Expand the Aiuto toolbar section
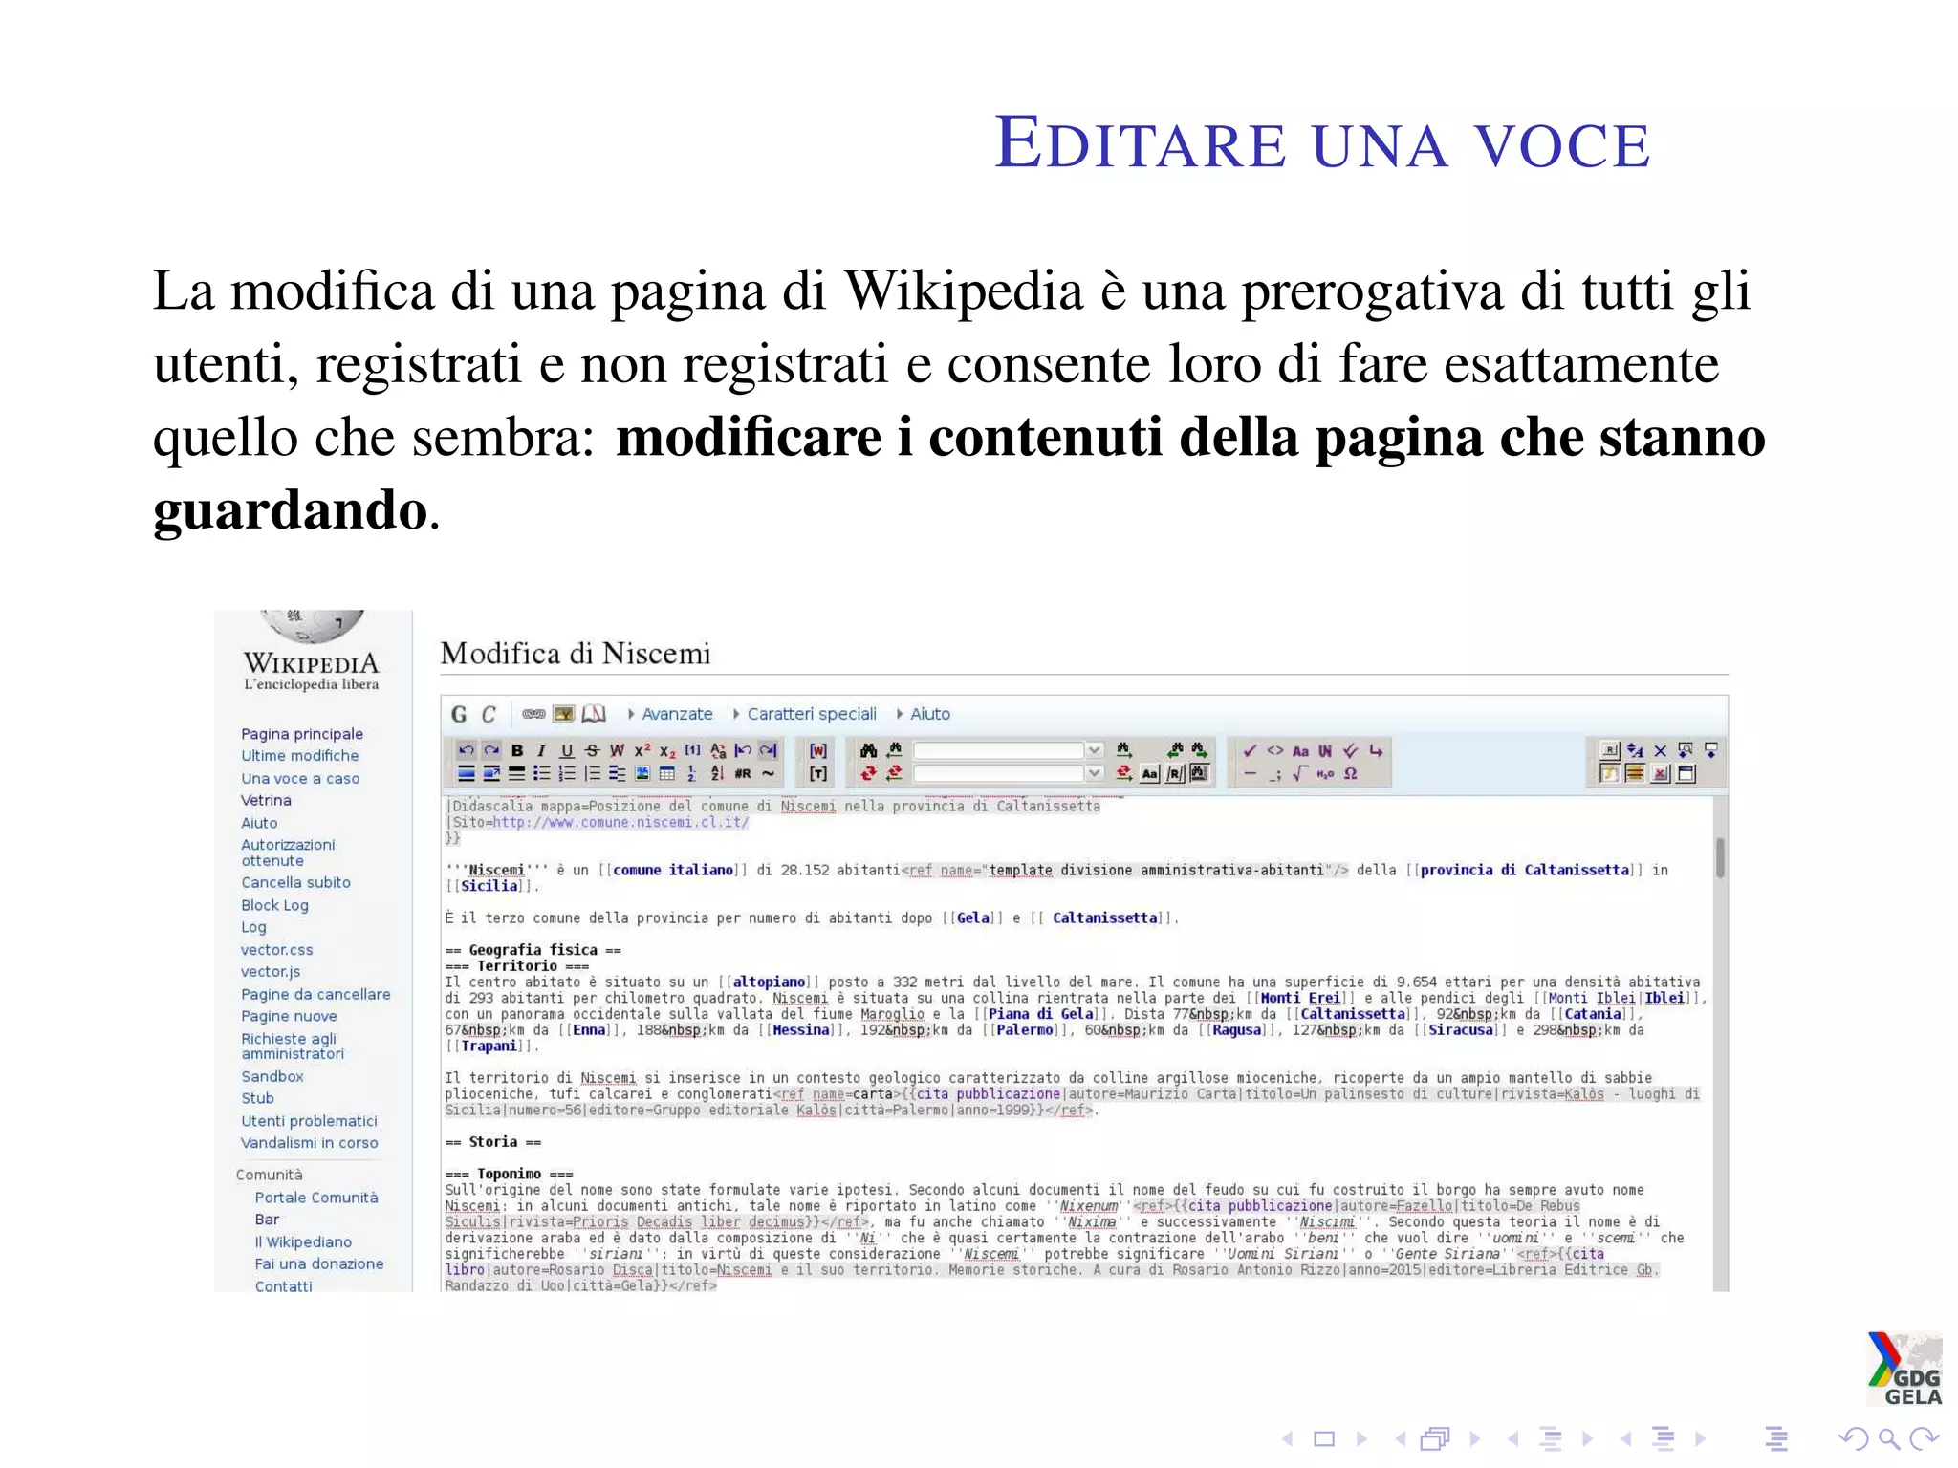Image resolution: width=1958 pixels, height=1468 pixels. click(x=923, y=714)
